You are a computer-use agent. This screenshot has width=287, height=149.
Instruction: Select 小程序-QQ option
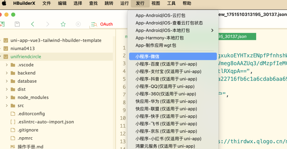tap(173, 86)
